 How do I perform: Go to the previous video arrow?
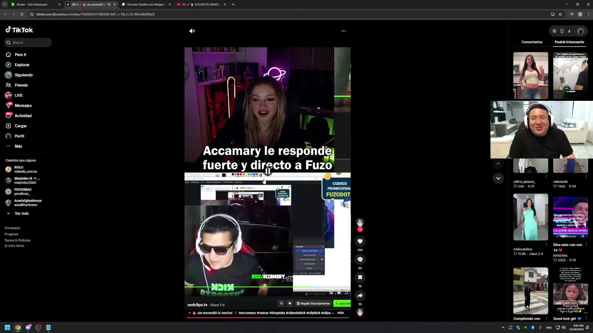click(x=498, y=164)
